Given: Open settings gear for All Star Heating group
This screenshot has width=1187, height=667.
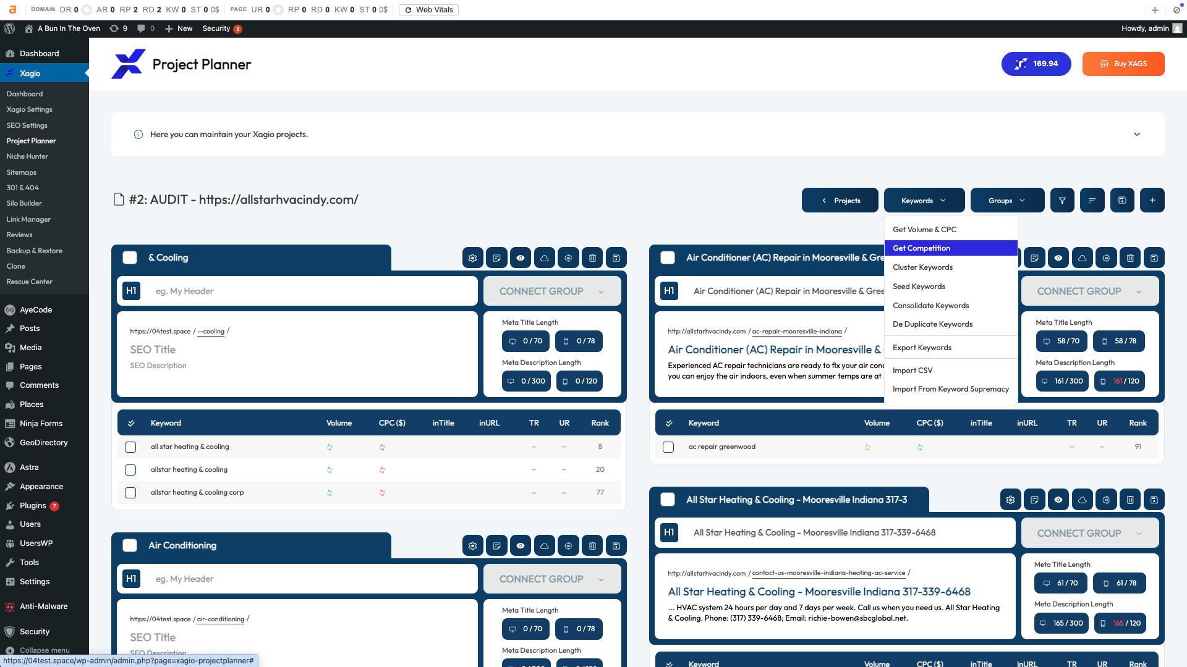Looking at the screenshot, I should tap(1011, 500).
